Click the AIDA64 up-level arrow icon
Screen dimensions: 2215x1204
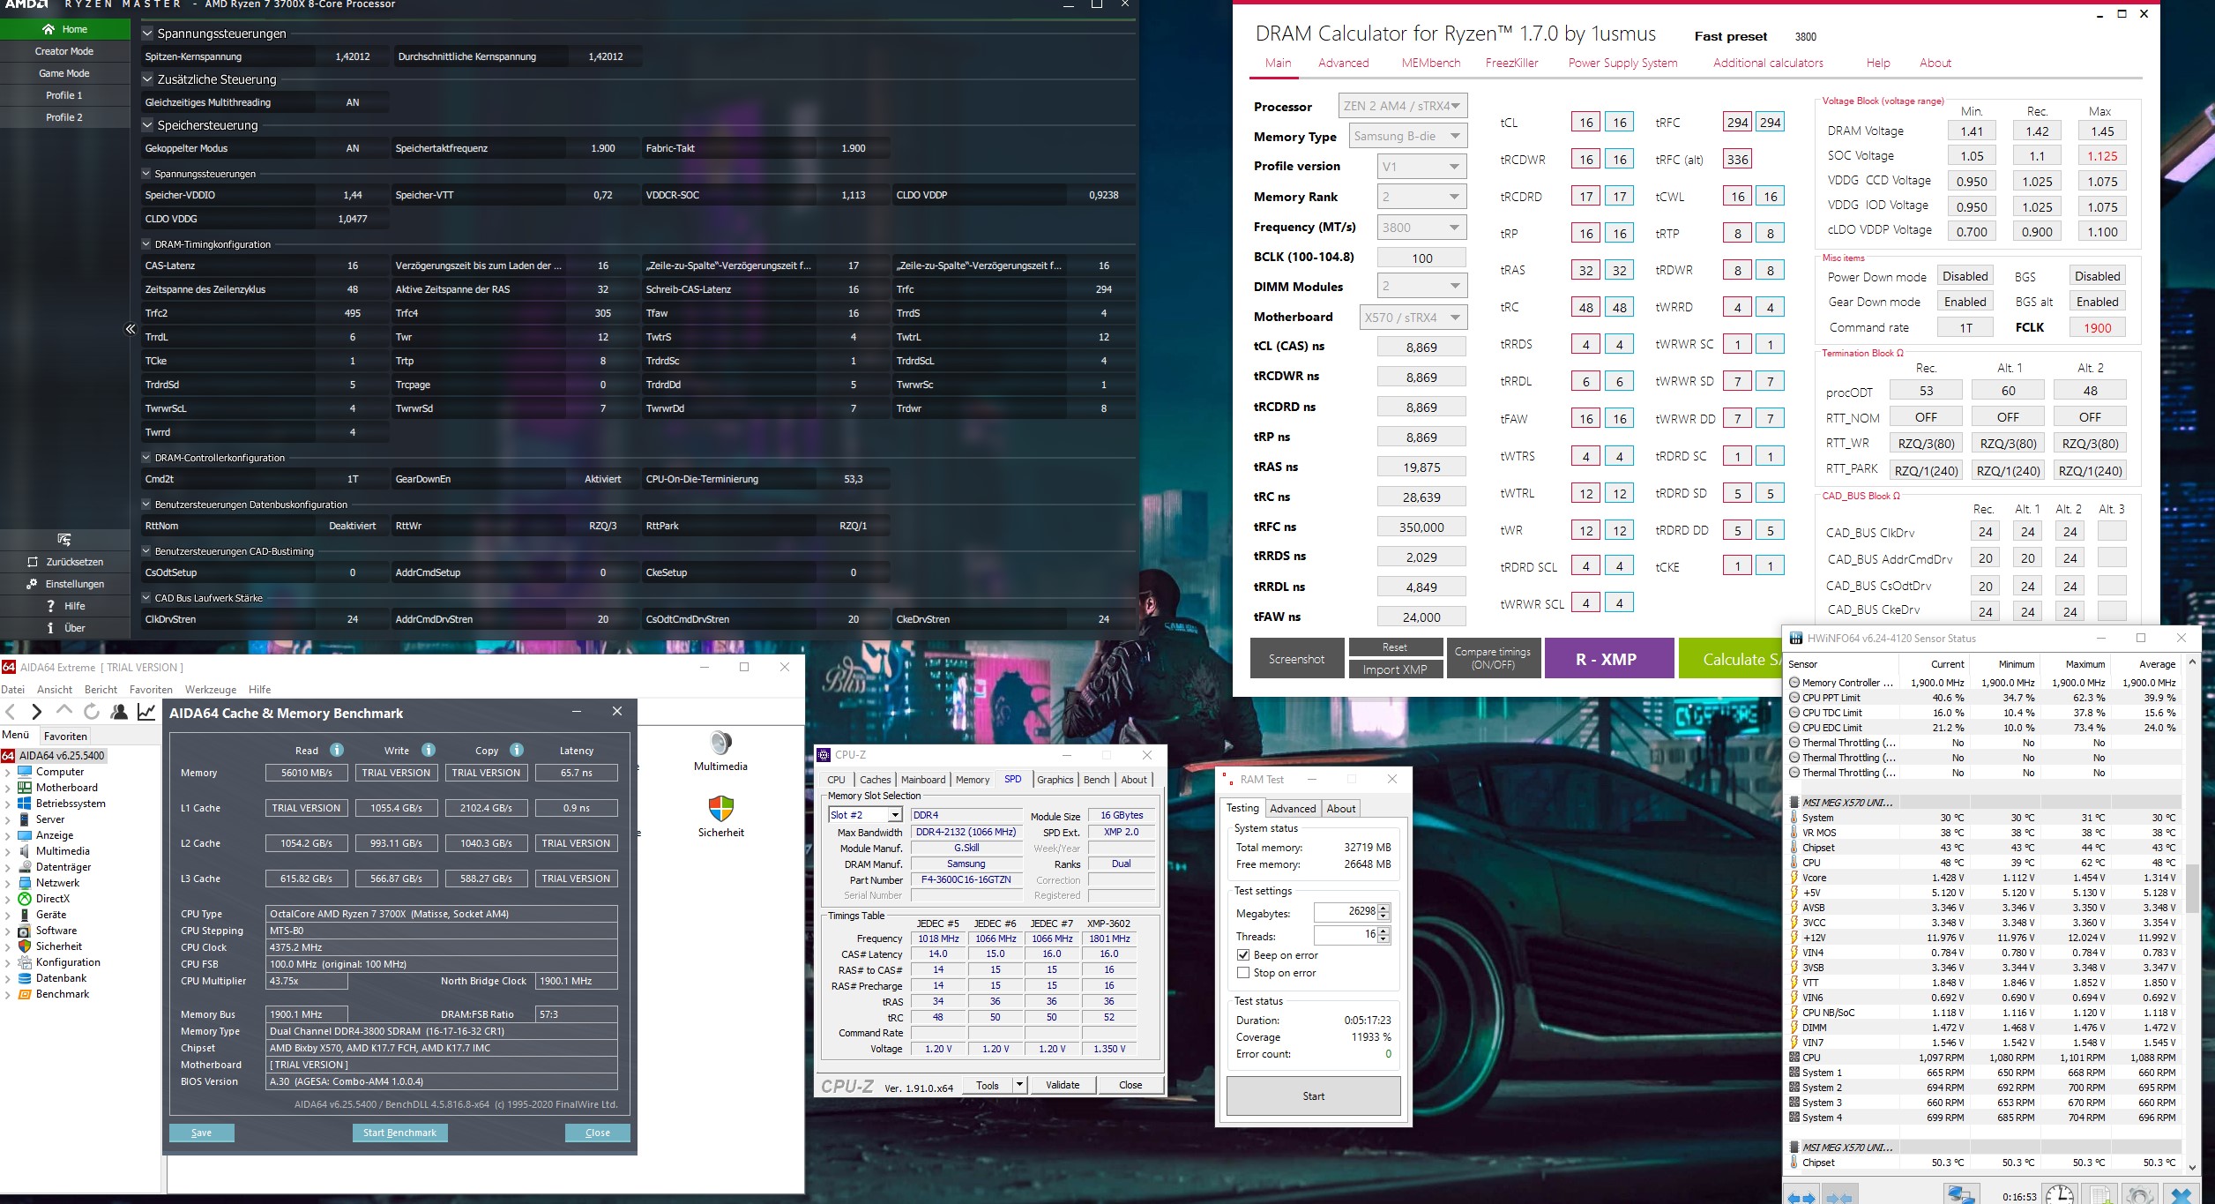63,710
